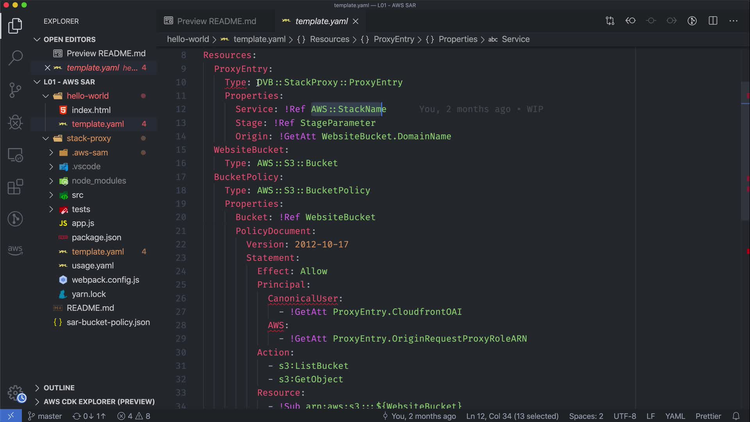Close the template.yaml editor tab
The image size is (750, 422).
(355, 21)
